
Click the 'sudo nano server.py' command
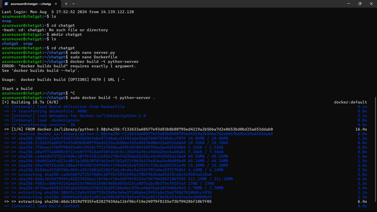pos(93,53)
